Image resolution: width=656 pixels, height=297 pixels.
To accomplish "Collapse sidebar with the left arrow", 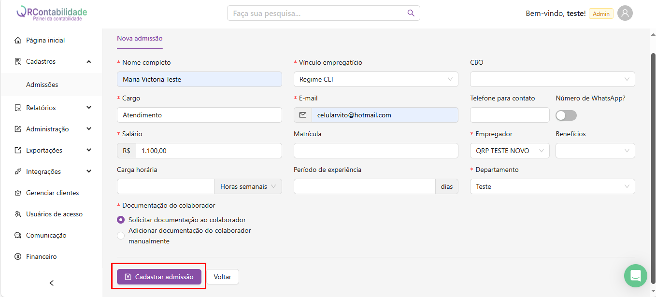I will (52, 283).
